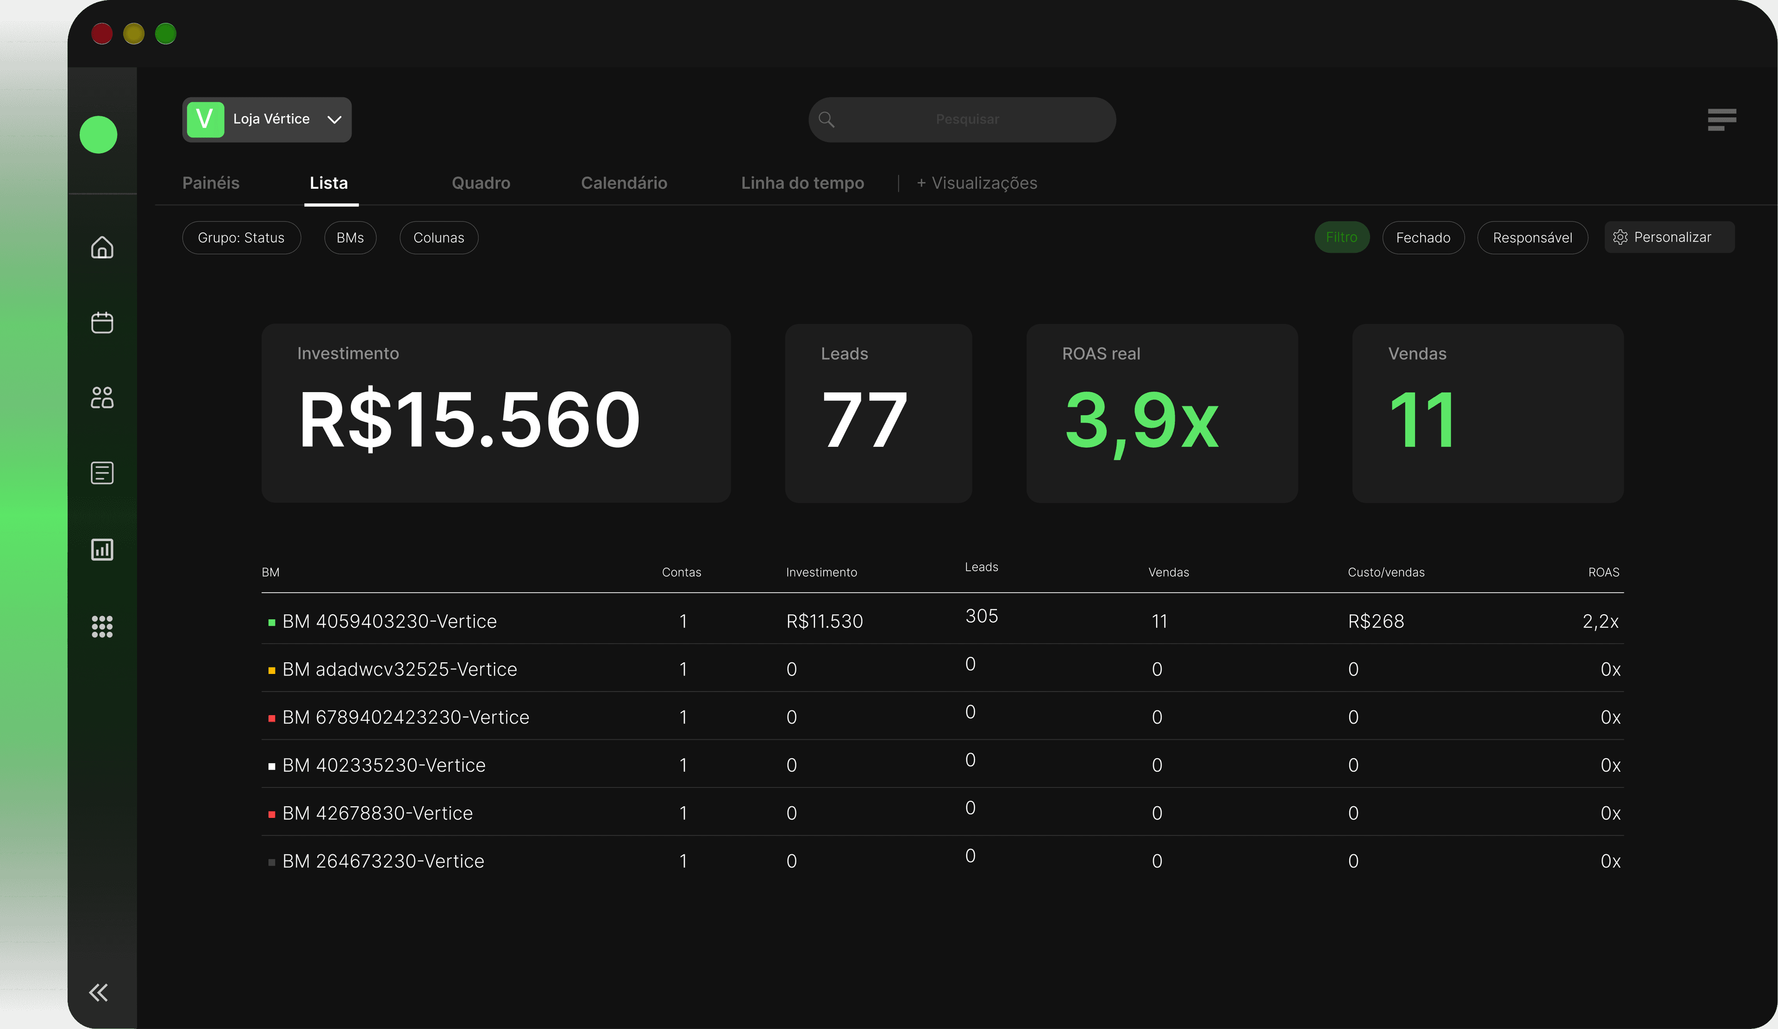
Task: Open the Home icon in the sidebar
Action: (102, 247)
